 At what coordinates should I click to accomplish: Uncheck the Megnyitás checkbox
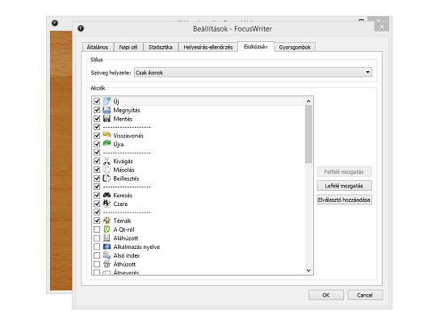[97, 110]
